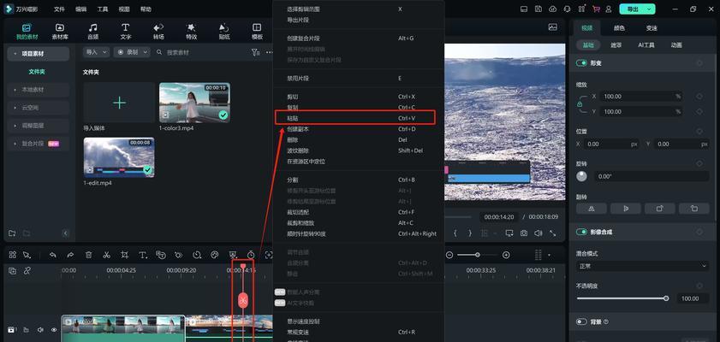
Task: Toggle the 不透明度 keyframe diamond
Action: [699, 286]
